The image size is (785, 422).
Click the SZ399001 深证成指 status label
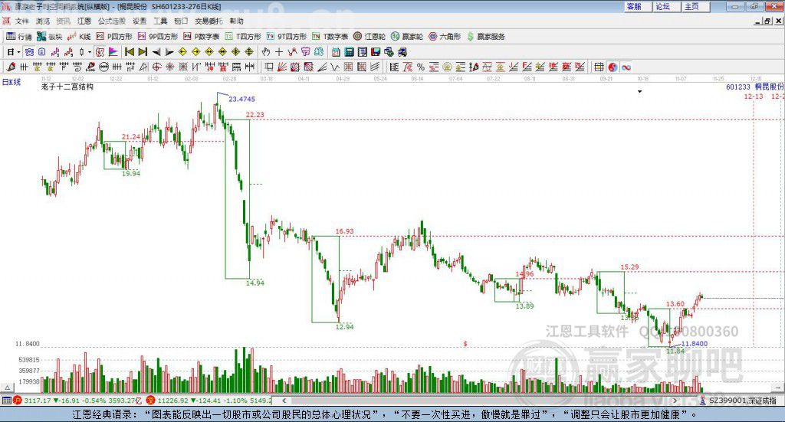pyautogui.click(x=742, y=401)
